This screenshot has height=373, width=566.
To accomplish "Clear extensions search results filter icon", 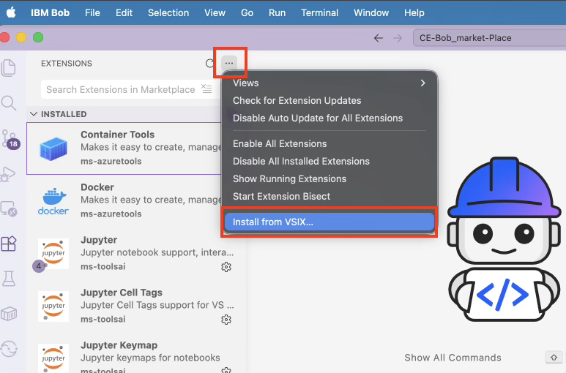I will click(x=206, y=88).
